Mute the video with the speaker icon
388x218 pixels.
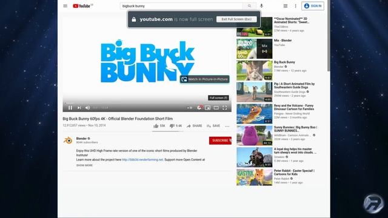[87, 108]
